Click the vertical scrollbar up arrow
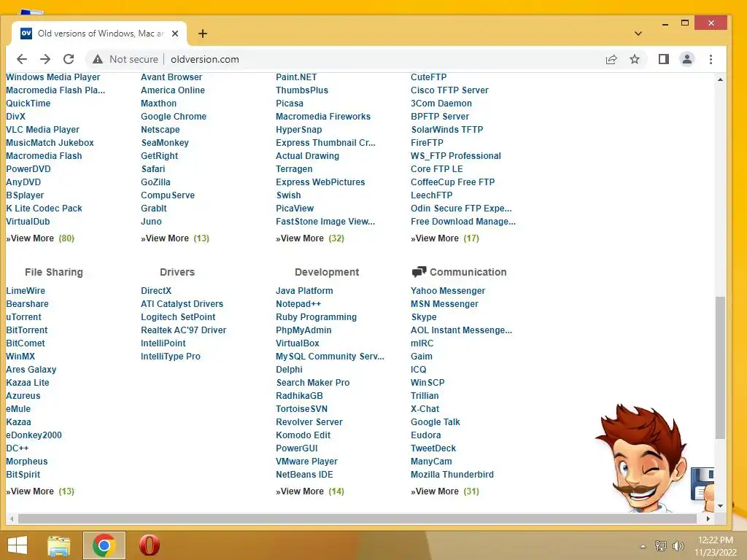Screen dimensions: 747x560 click(720, 79)
